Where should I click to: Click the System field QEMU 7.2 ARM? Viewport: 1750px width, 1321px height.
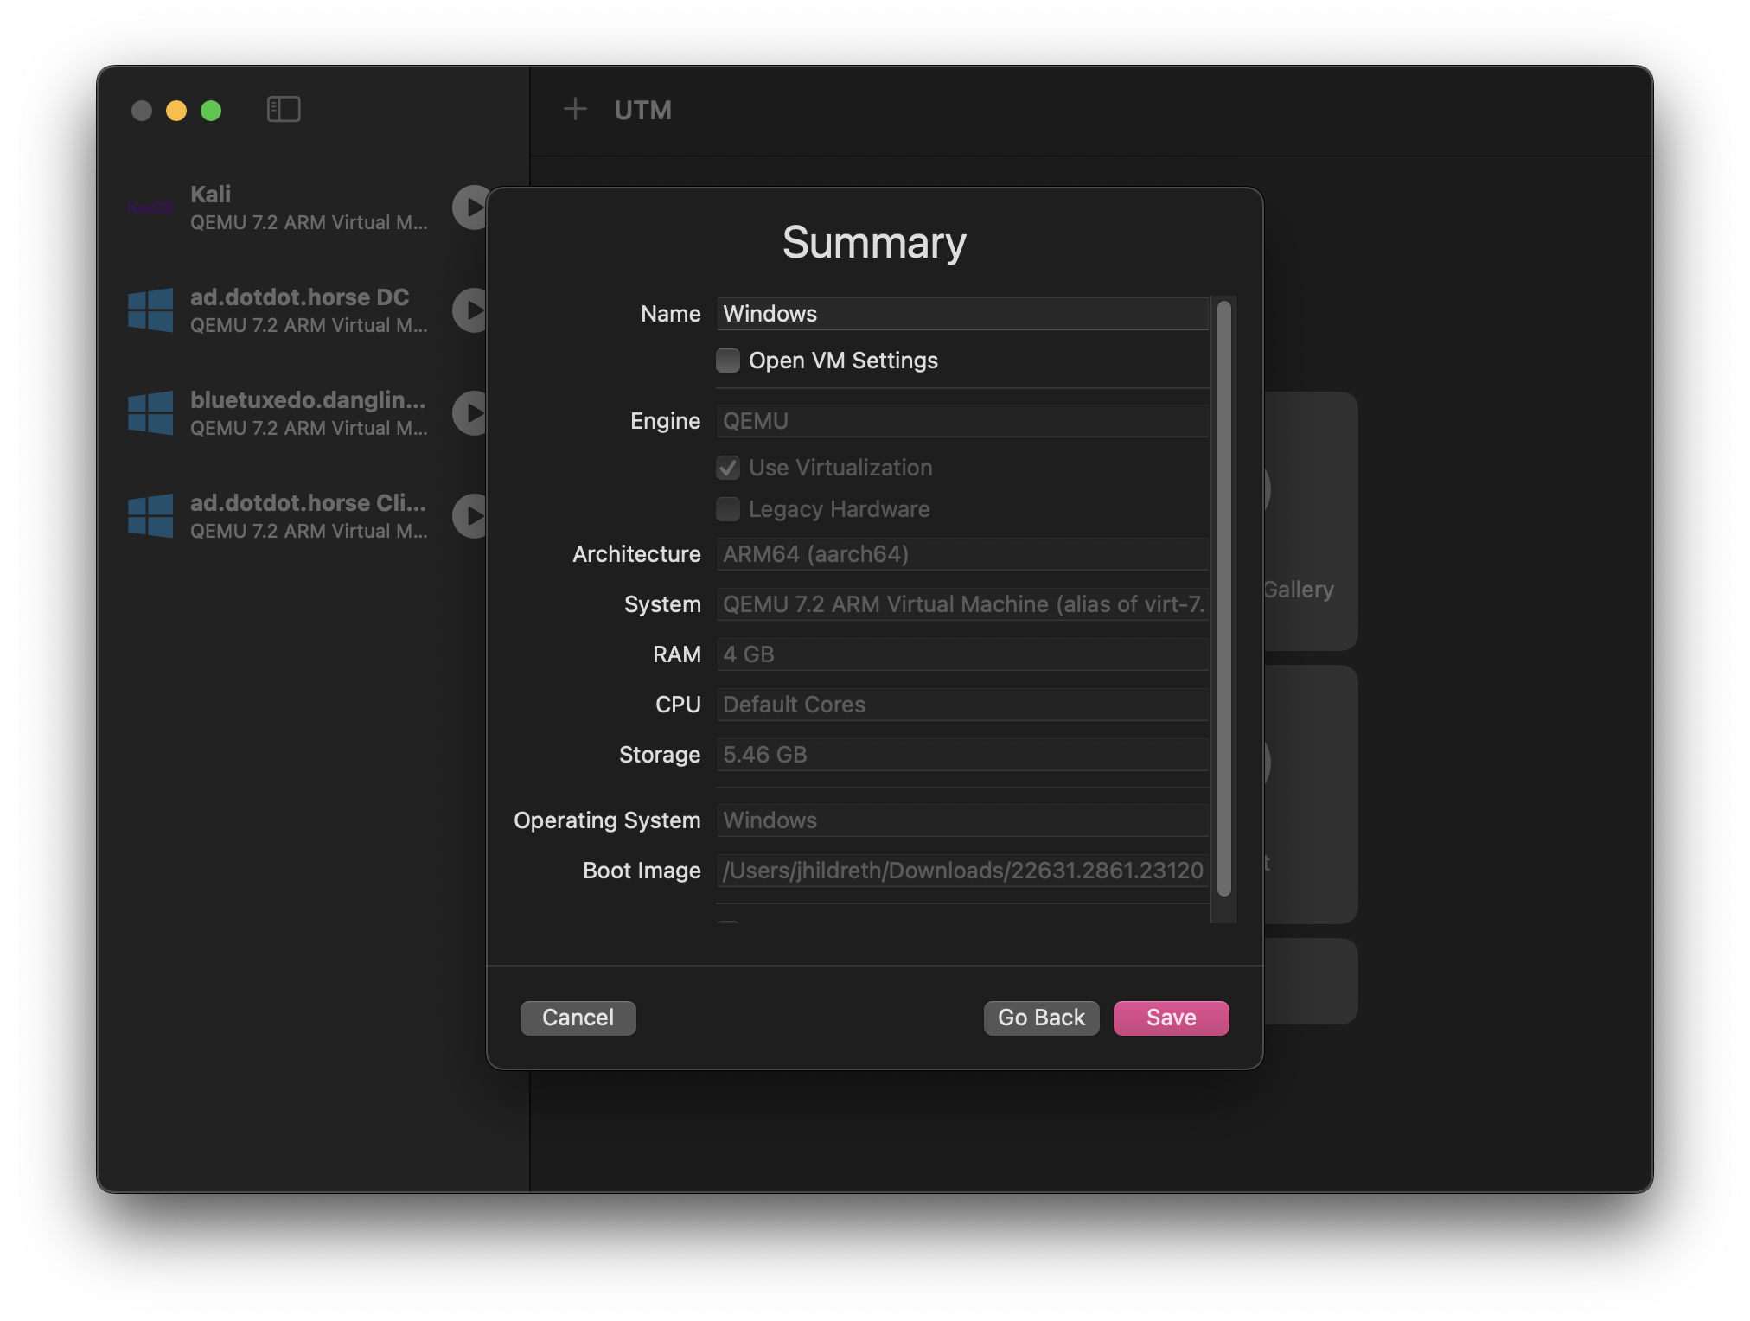[x=962, y=604]
